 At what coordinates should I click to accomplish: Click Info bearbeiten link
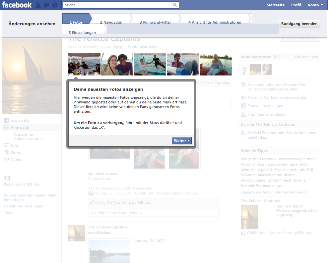[145, 47]
